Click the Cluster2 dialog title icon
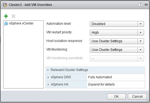 click(x=5, y=5)
